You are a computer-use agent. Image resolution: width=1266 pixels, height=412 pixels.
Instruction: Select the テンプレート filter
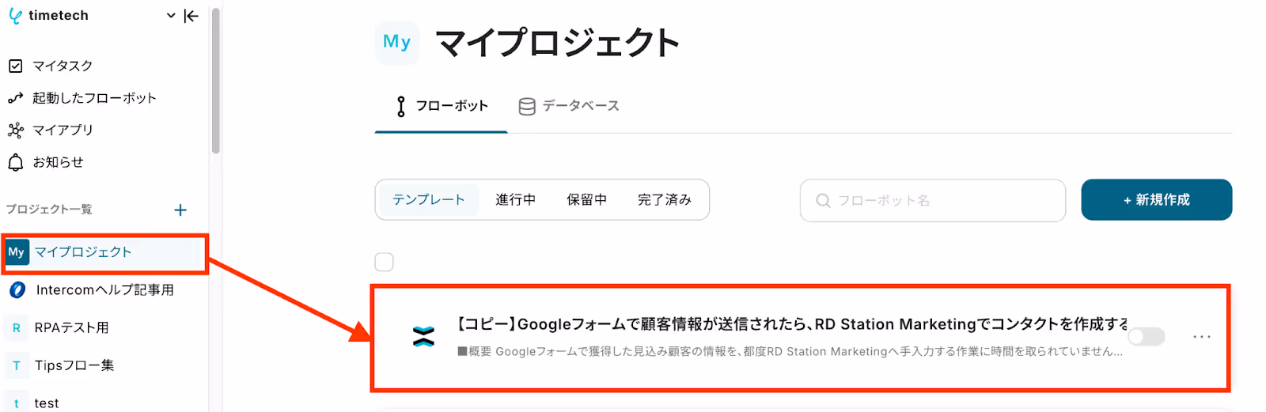429,200
